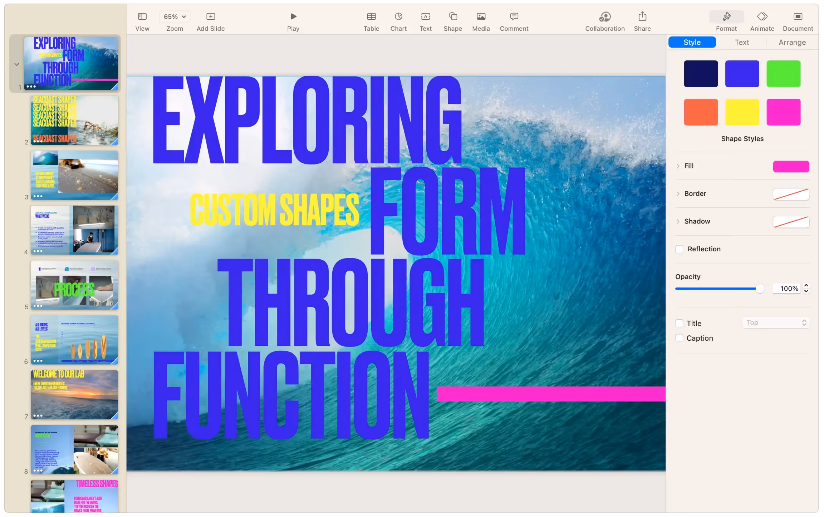Open Collaboration options
This screenshot has width=824, height=517.
click(x=605, y=21)
